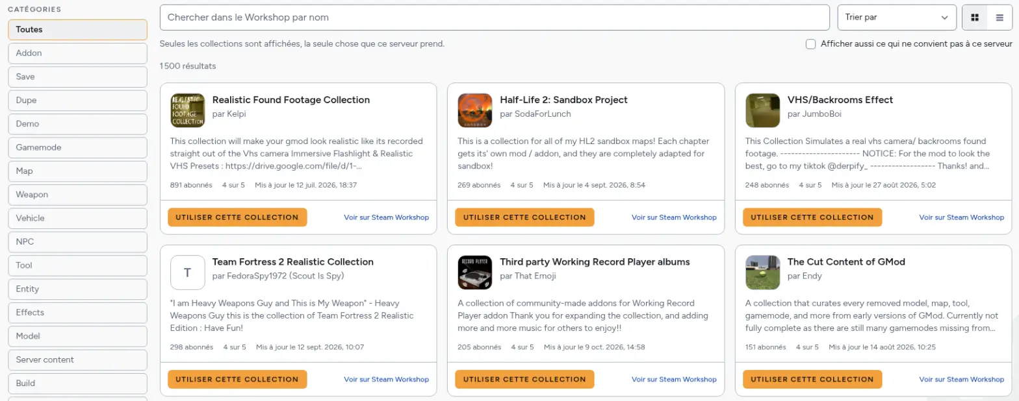View Realistic Found Footage on Steam Workshop
The height and width of the screenshot is (401, 1019).
[387, 217]
